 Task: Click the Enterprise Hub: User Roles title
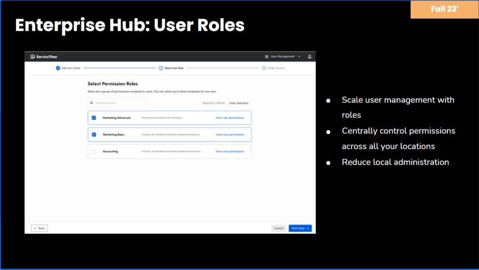tap(130, 25)
